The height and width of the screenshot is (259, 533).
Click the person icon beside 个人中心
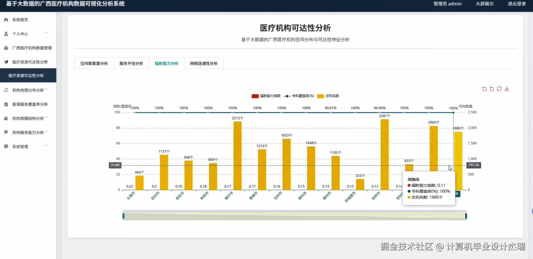(6, 34)
